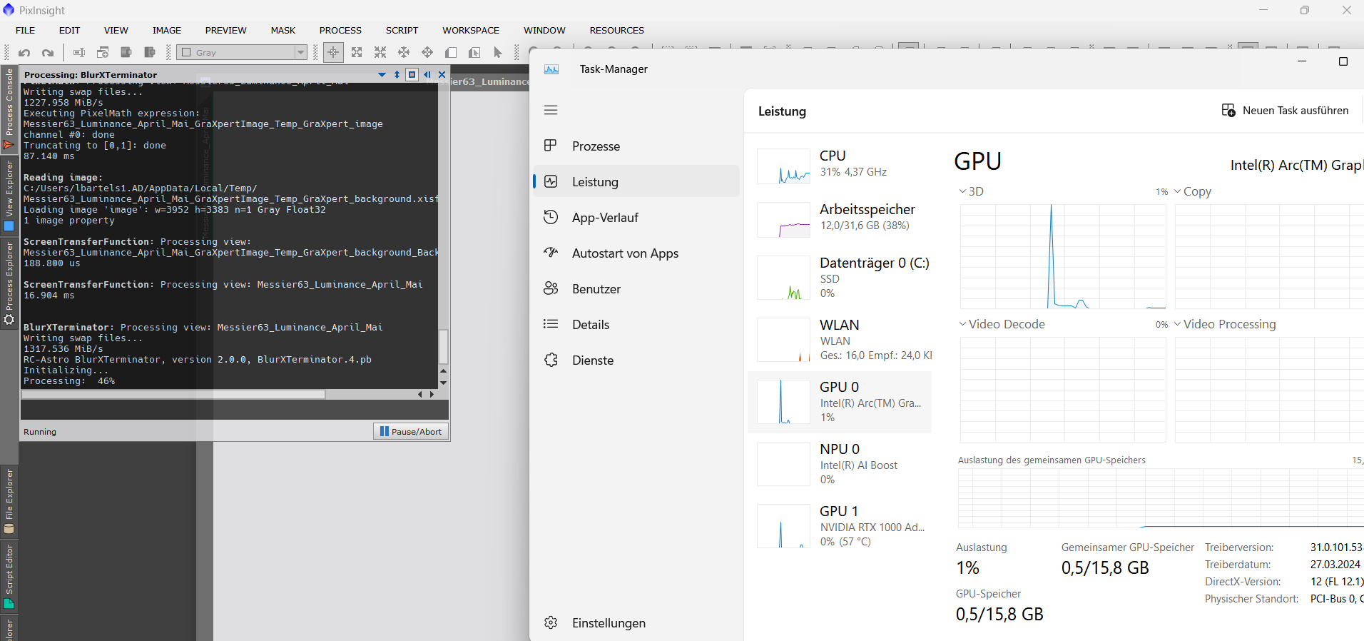1364x641 pixels.
Task: Open the SCRIPT menu
Action: tap(402, 30)
